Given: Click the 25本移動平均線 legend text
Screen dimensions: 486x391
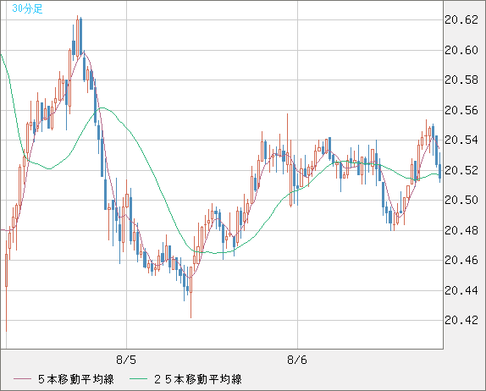Looking at the screenshot, I should pyautogui.click(x=198, y=379).
